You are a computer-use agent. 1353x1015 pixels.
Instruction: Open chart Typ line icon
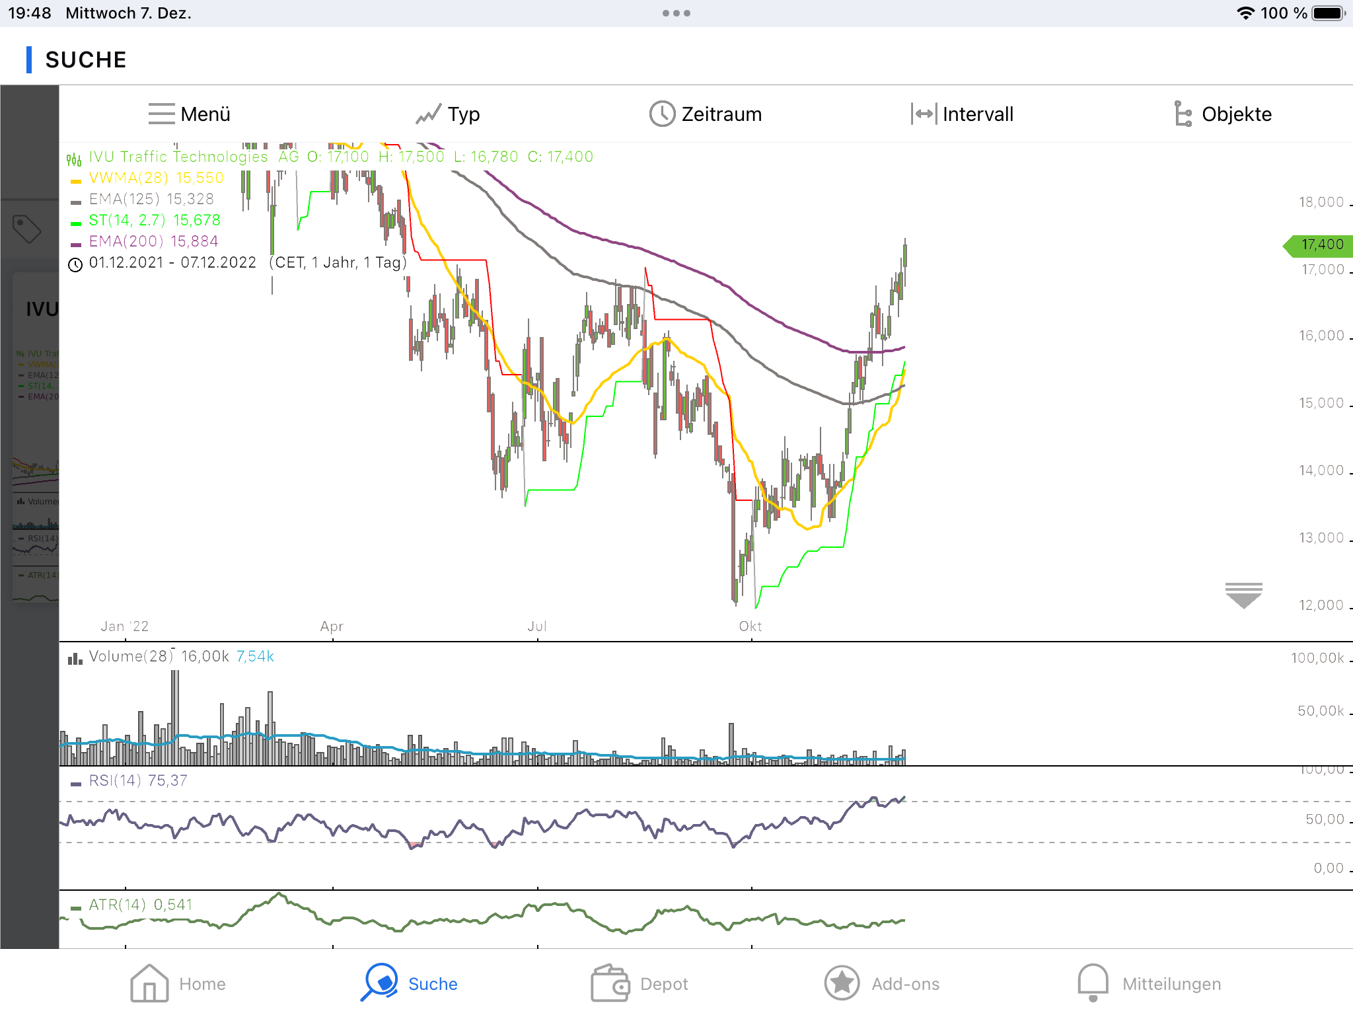click(428, 114)
